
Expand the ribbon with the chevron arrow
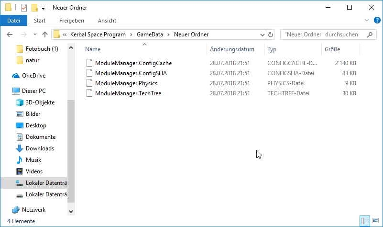pos(367,21)
